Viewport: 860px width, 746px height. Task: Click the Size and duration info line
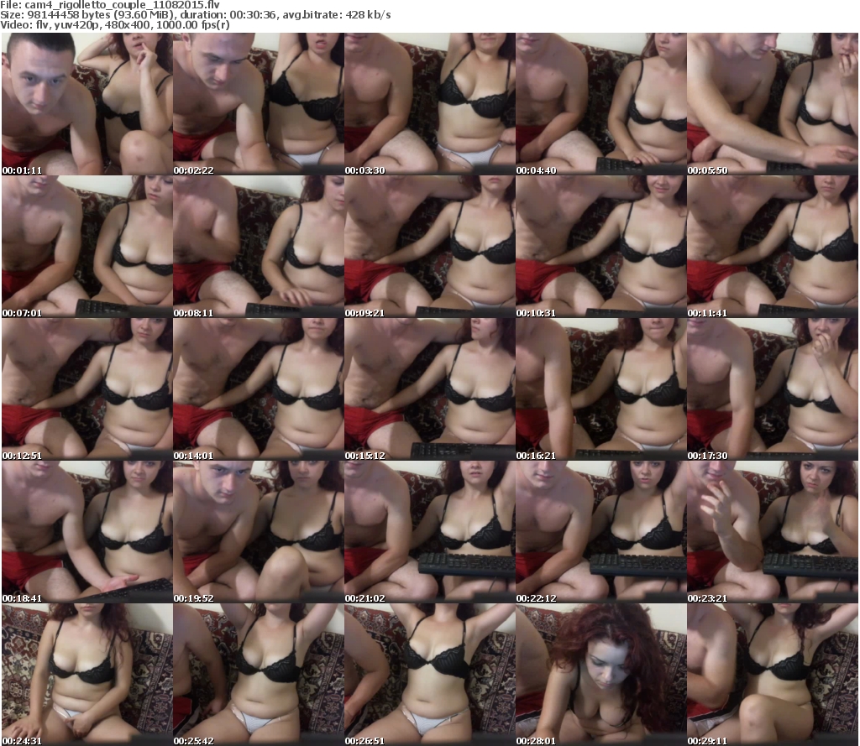click(x=195, y=15)
